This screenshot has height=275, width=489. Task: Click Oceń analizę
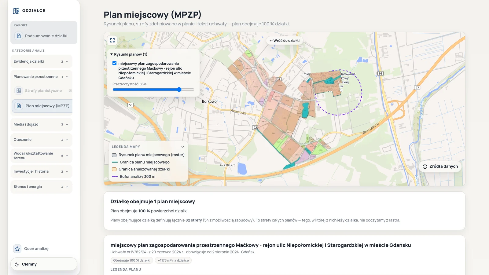[x=36, y=249]
